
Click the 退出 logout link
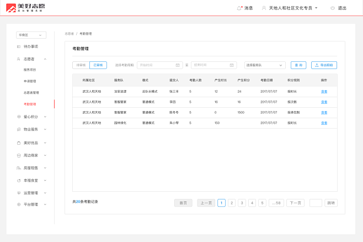point(342,8)
